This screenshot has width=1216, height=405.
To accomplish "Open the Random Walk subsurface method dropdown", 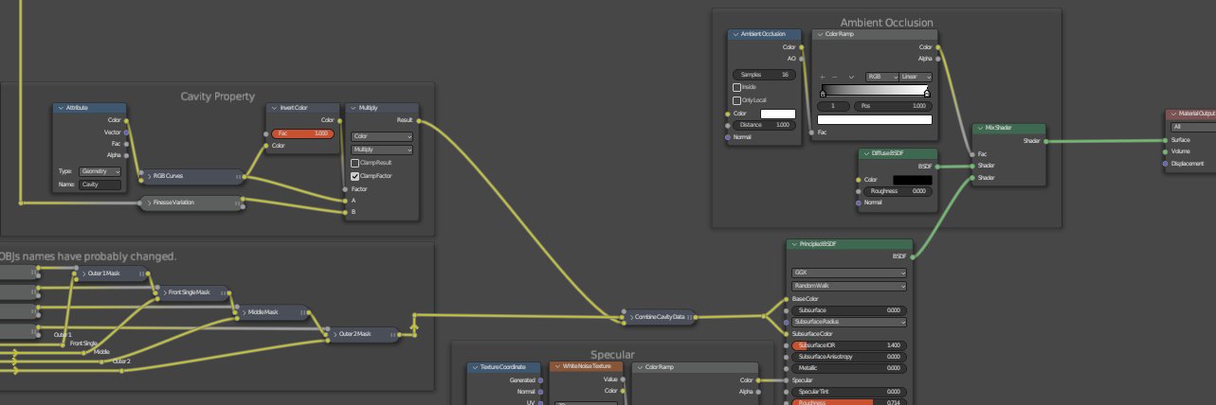I will 849,286.
